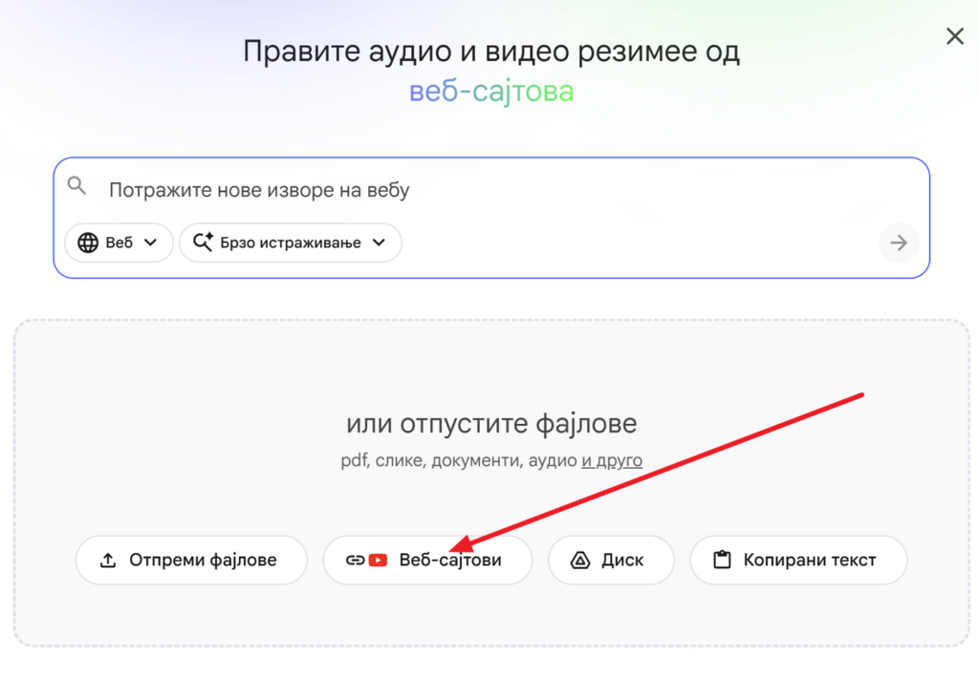Click the sparkle search icon for Брзо истраживање
The image size is (979, 679).
point(203,243)
